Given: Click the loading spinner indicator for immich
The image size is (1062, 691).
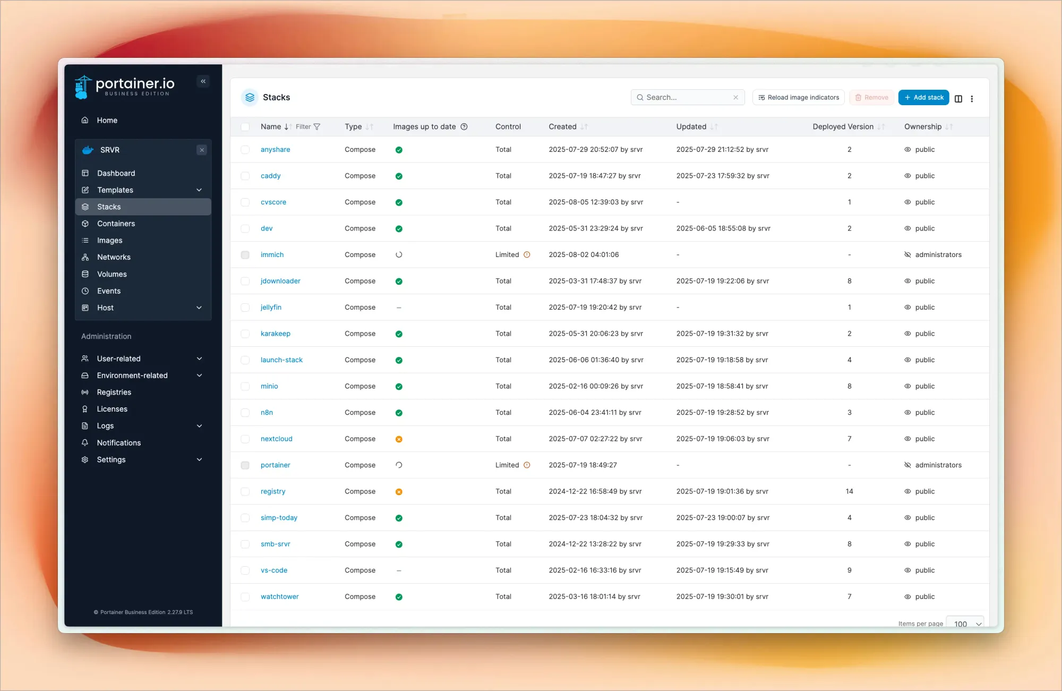Looking at the screenshot, I should coord(399,254).
